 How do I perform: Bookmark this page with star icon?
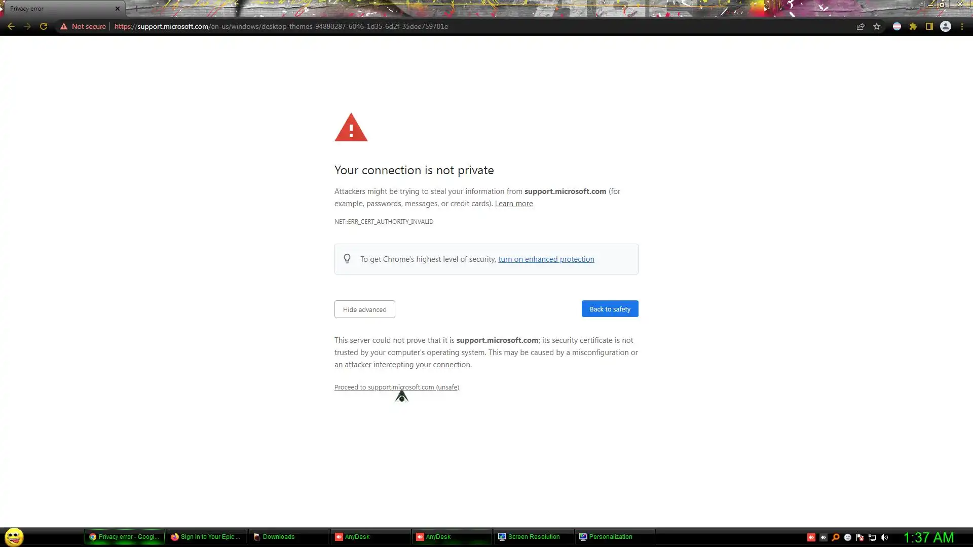point(877,26)
